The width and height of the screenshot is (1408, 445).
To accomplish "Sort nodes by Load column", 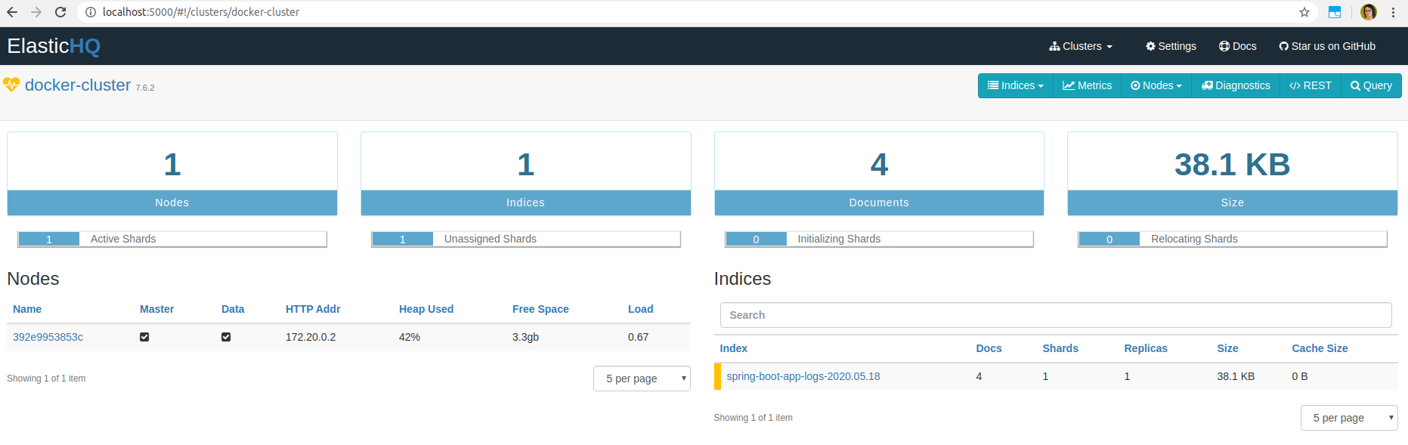I will click(640, 309).
